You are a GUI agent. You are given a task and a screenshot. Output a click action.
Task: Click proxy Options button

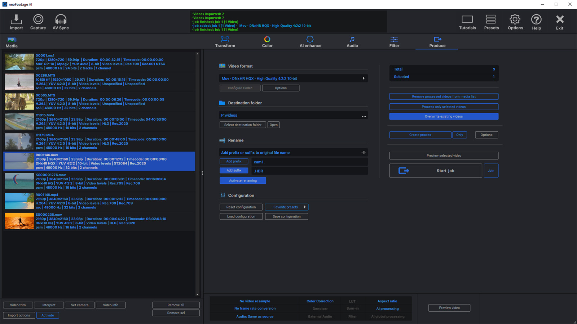486,135
